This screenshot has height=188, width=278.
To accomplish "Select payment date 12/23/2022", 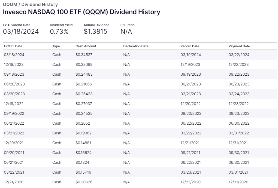I will click(238, 104).
